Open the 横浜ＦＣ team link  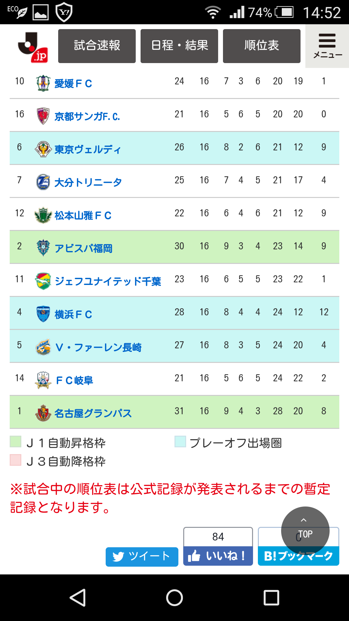pos(73,314)
